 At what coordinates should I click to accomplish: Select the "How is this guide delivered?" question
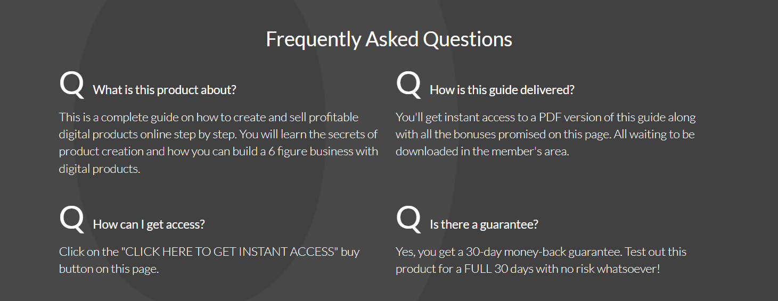click(502, 90)
